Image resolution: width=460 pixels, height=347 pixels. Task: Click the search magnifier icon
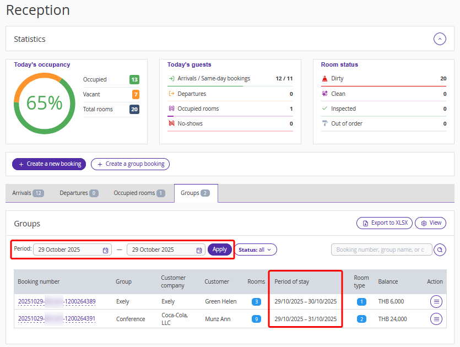click(440, 250)
